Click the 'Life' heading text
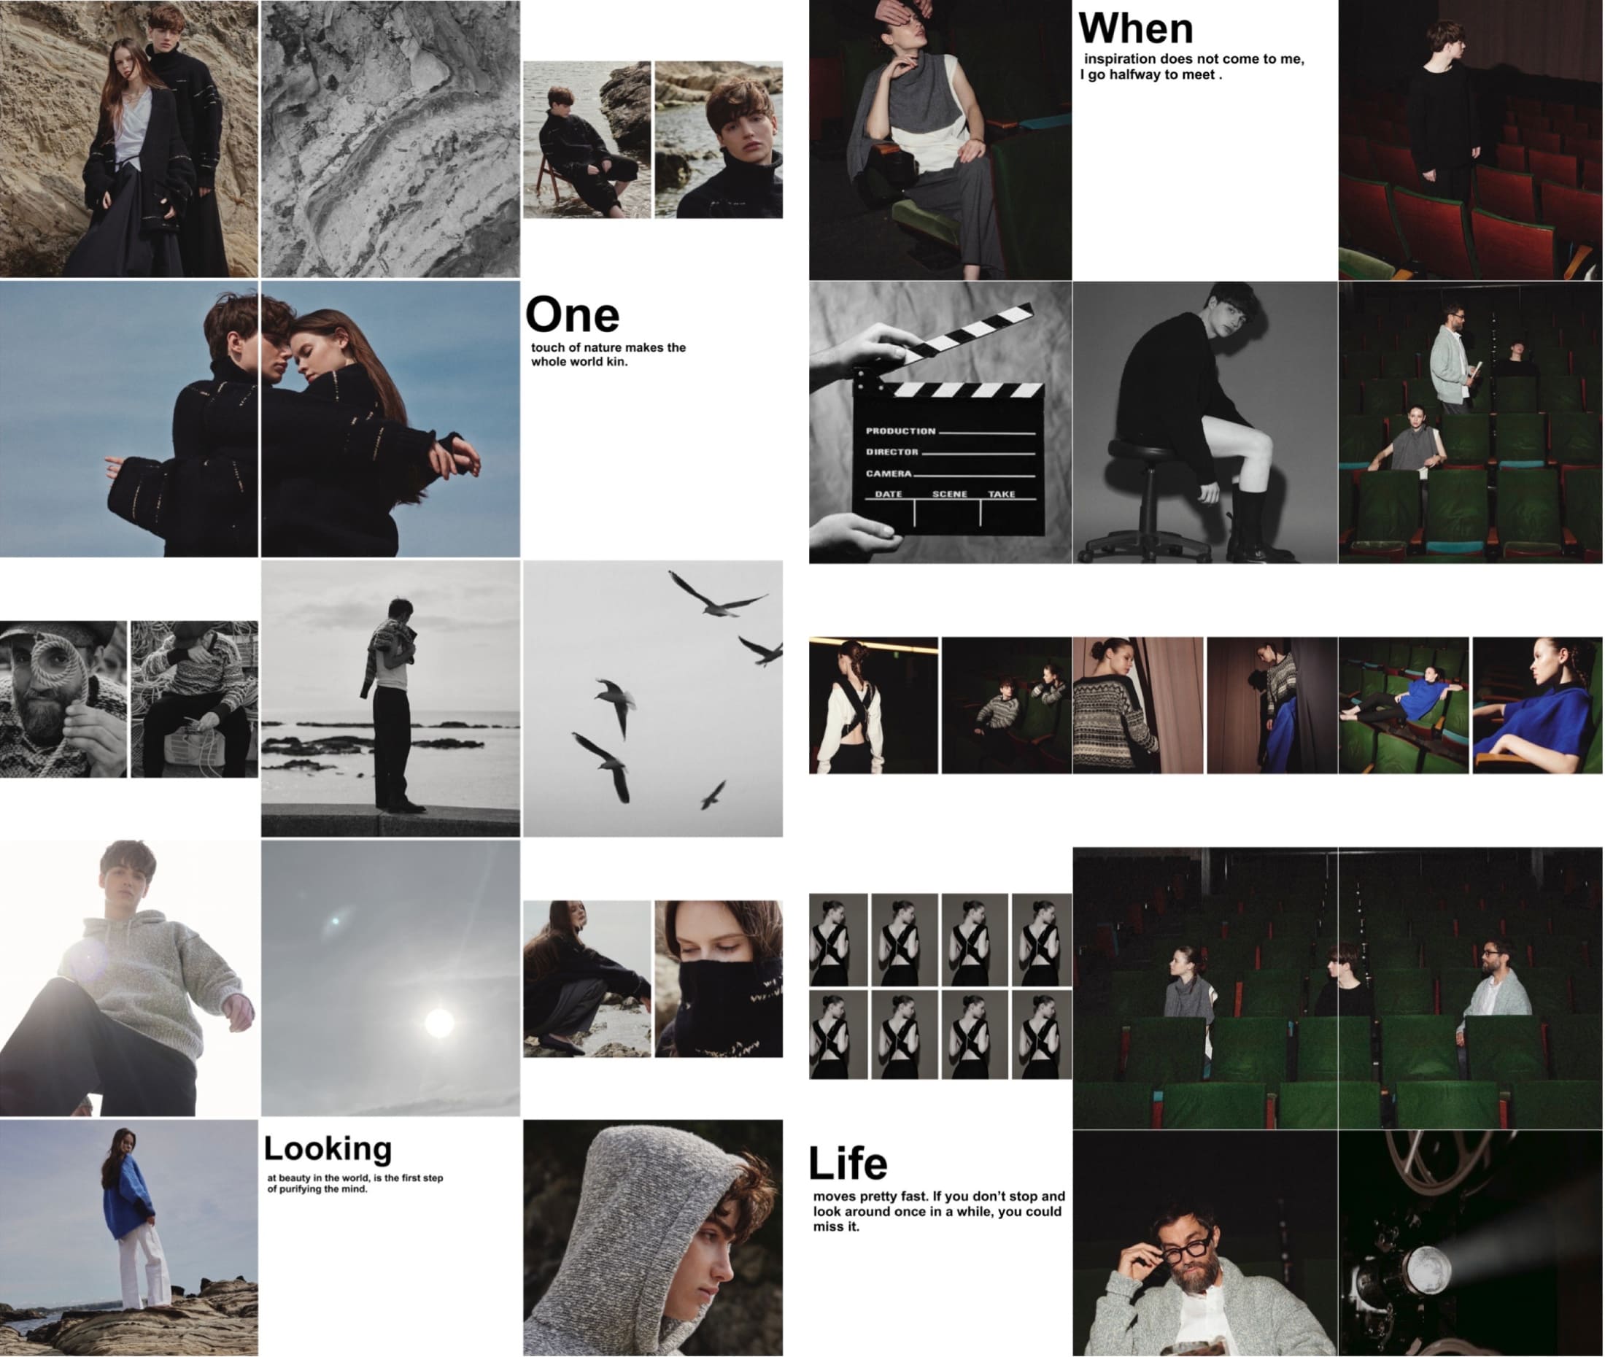The height and width of the screenshot is (1357, 1605). pyautogui.click(x=848, y=1163)
